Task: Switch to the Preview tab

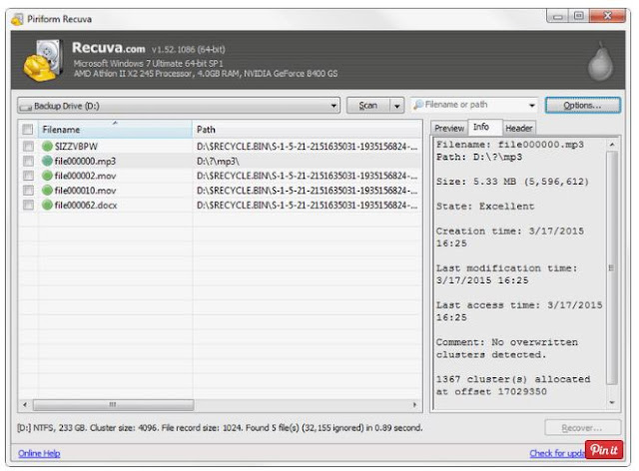Action: [x=449, y=129]
